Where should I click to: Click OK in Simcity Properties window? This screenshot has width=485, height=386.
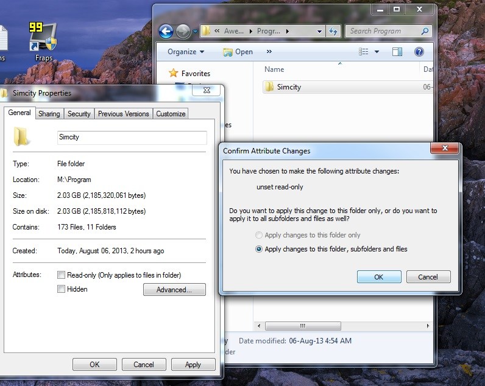[x=94, y=364]
